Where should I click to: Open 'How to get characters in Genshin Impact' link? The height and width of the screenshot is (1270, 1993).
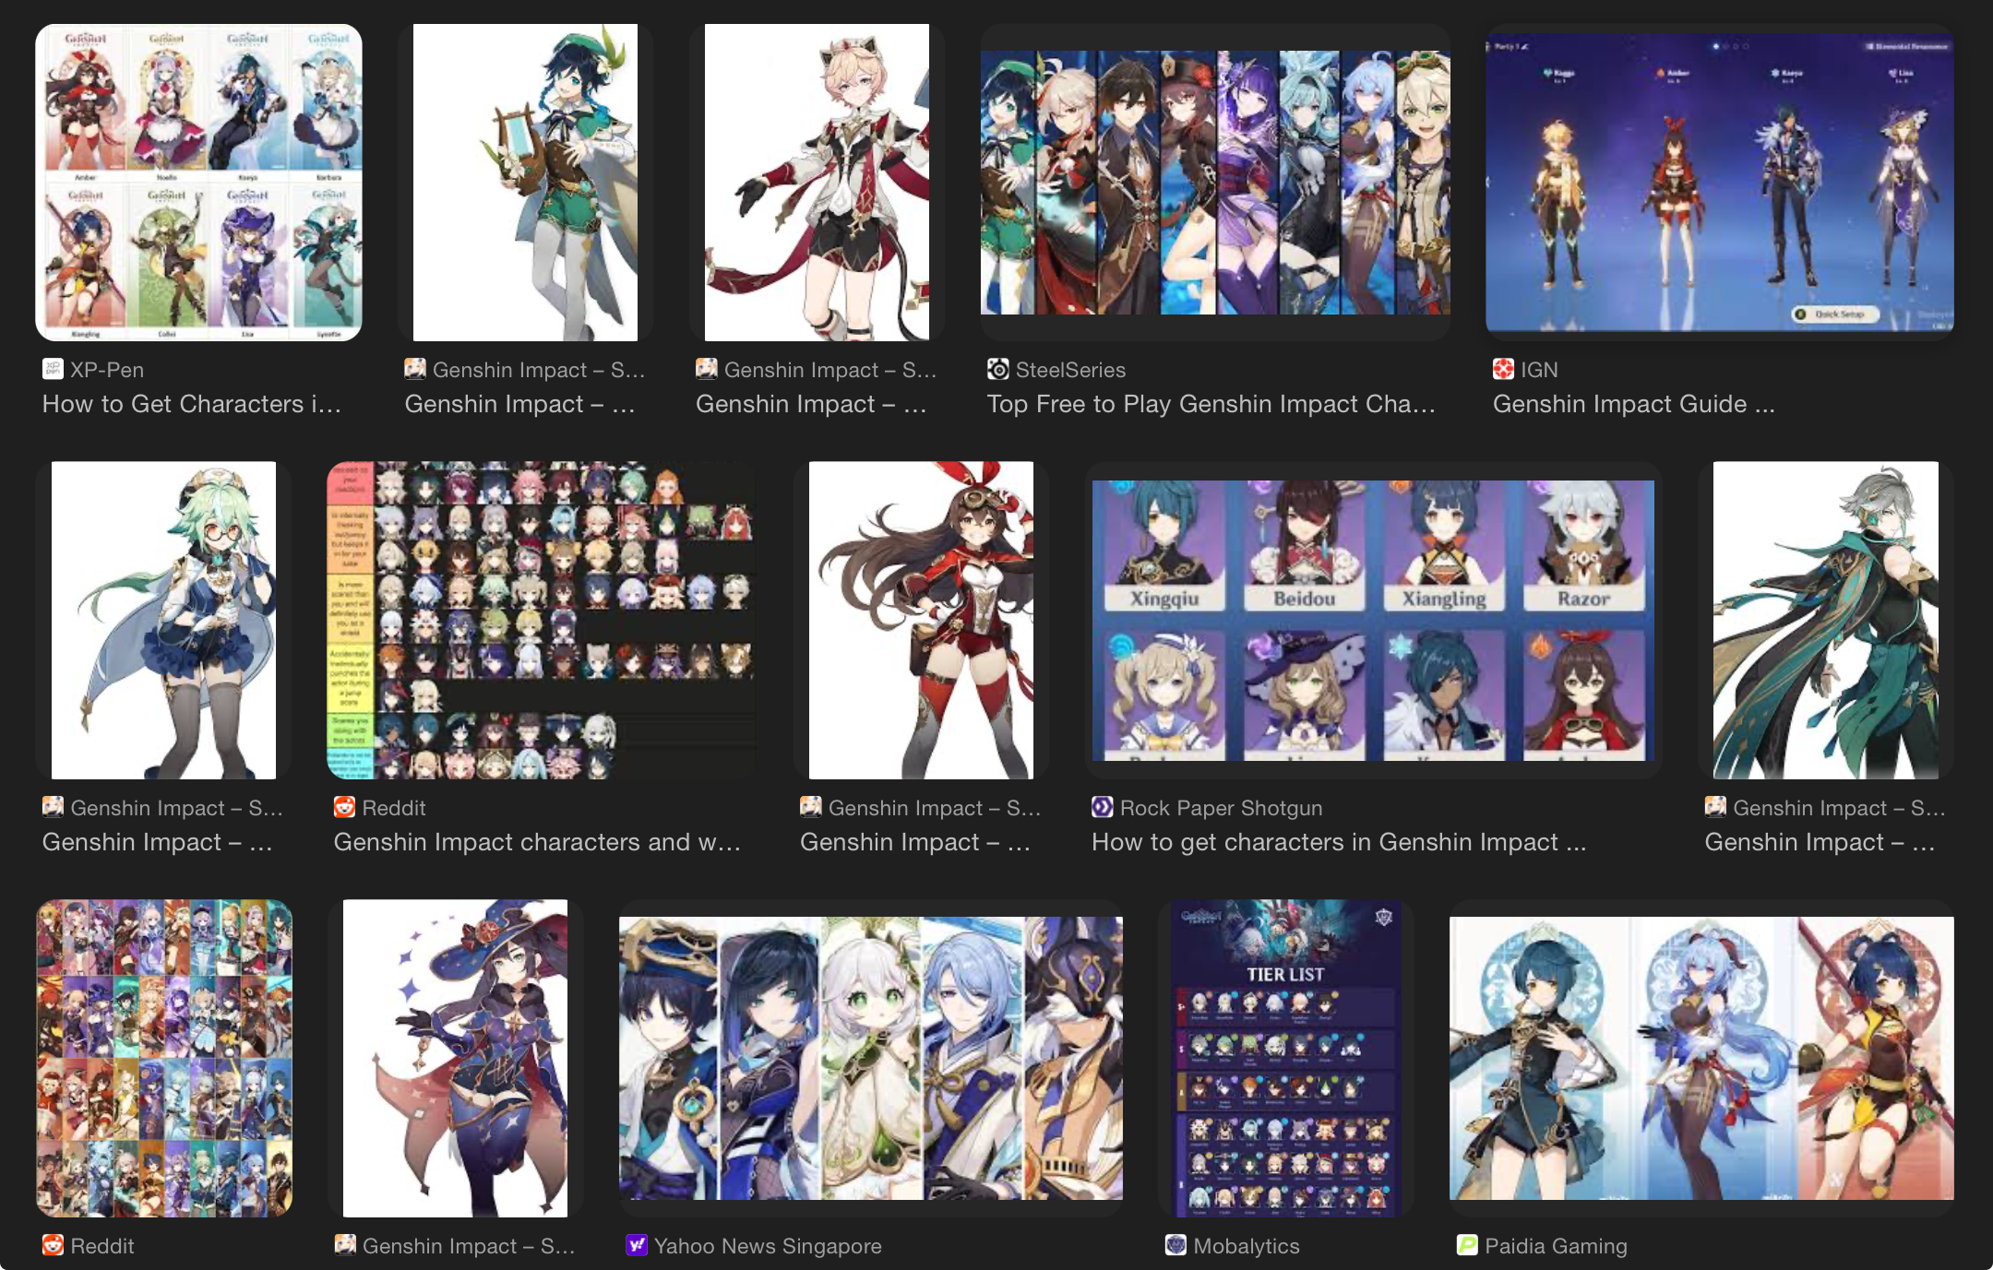click(1339, 842)
